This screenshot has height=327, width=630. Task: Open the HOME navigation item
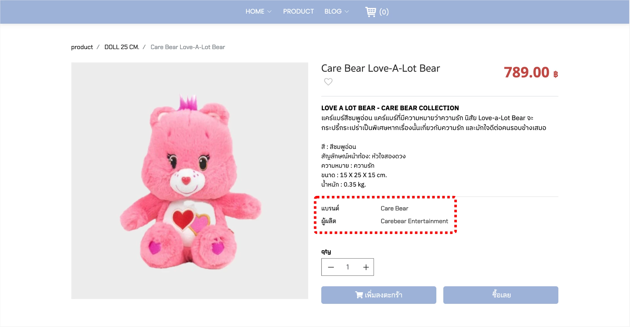pos(255,11)
